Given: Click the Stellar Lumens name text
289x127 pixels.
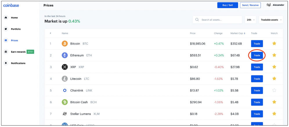Looking at the screenshot, I should pos(81,114).
